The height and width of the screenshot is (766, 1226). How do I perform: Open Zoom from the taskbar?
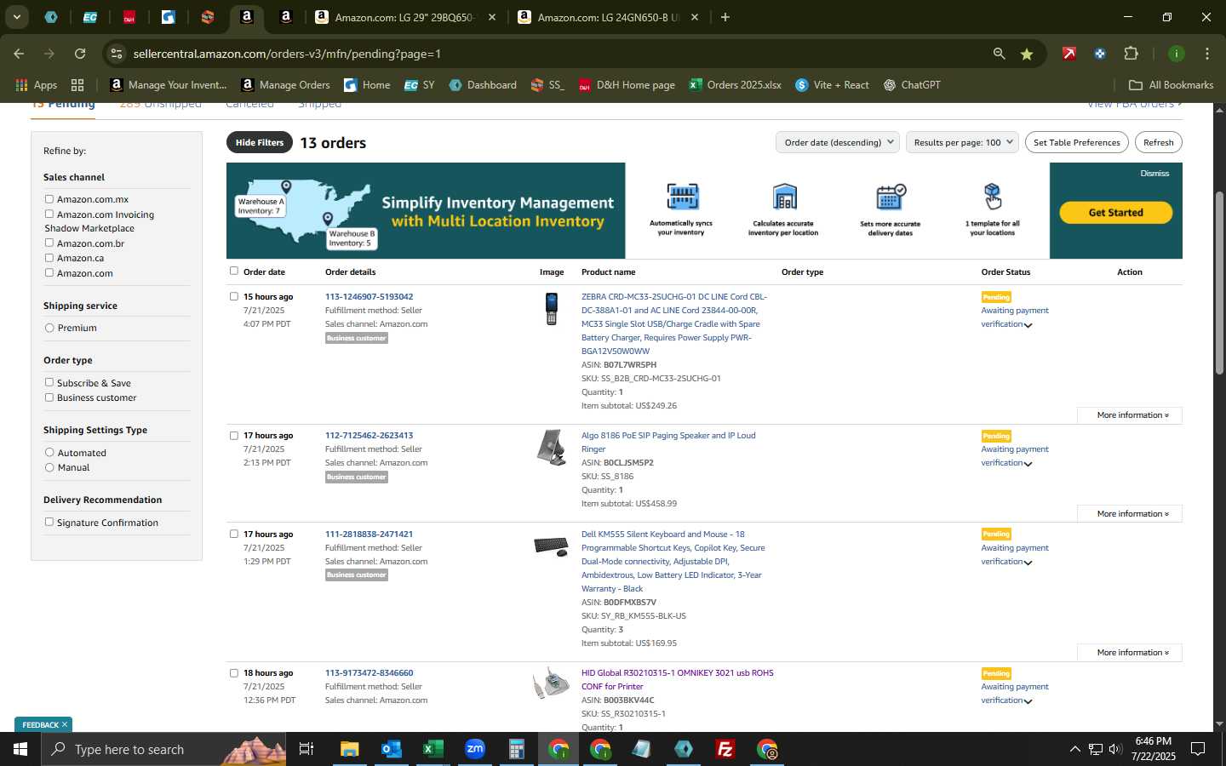[474, 749]
